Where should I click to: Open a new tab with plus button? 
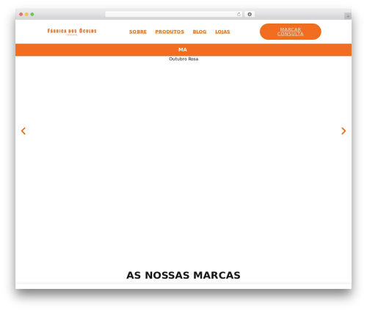click(348, 16)
